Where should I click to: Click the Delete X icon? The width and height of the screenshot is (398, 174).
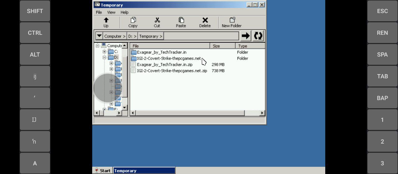coord(205,20)
